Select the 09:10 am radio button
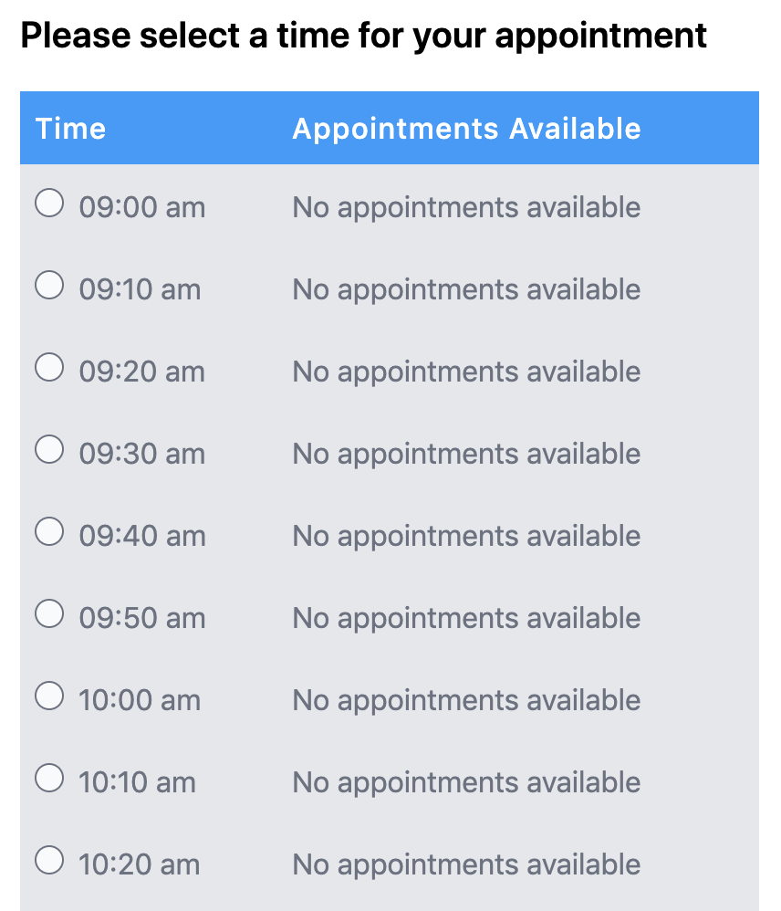Viewport: 781px width, 911px height. coord(49,285)
